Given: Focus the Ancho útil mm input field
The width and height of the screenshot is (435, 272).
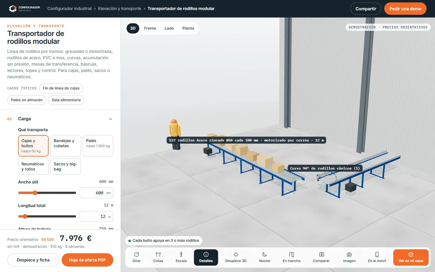Looking at the screenshot, I should [96, 193].
